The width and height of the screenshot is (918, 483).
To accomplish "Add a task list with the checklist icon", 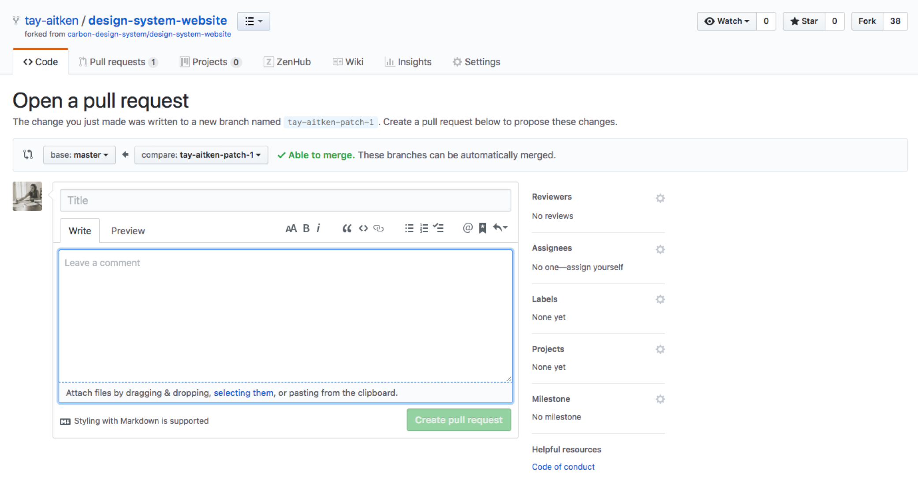I will tap(439, 228).
